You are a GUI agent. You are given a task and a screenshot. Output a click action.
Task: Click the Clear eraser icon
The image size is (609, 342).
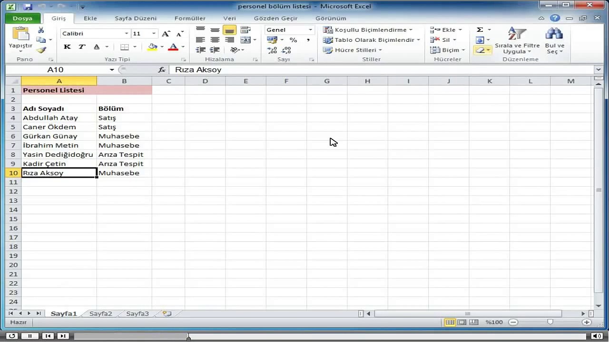480,50
